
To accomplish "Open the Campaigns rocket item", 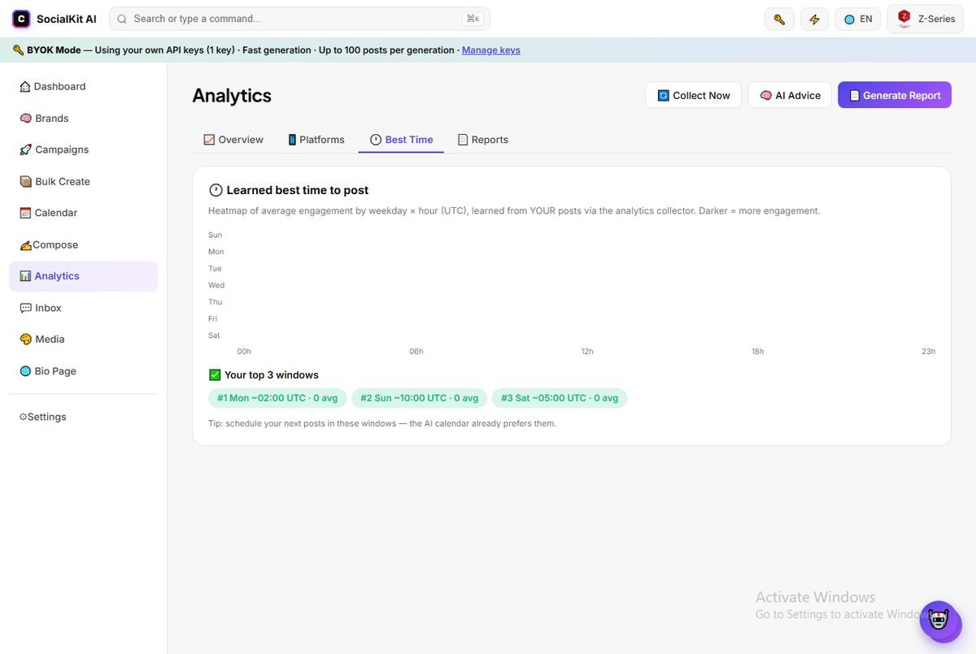I will tap(83, 149).
